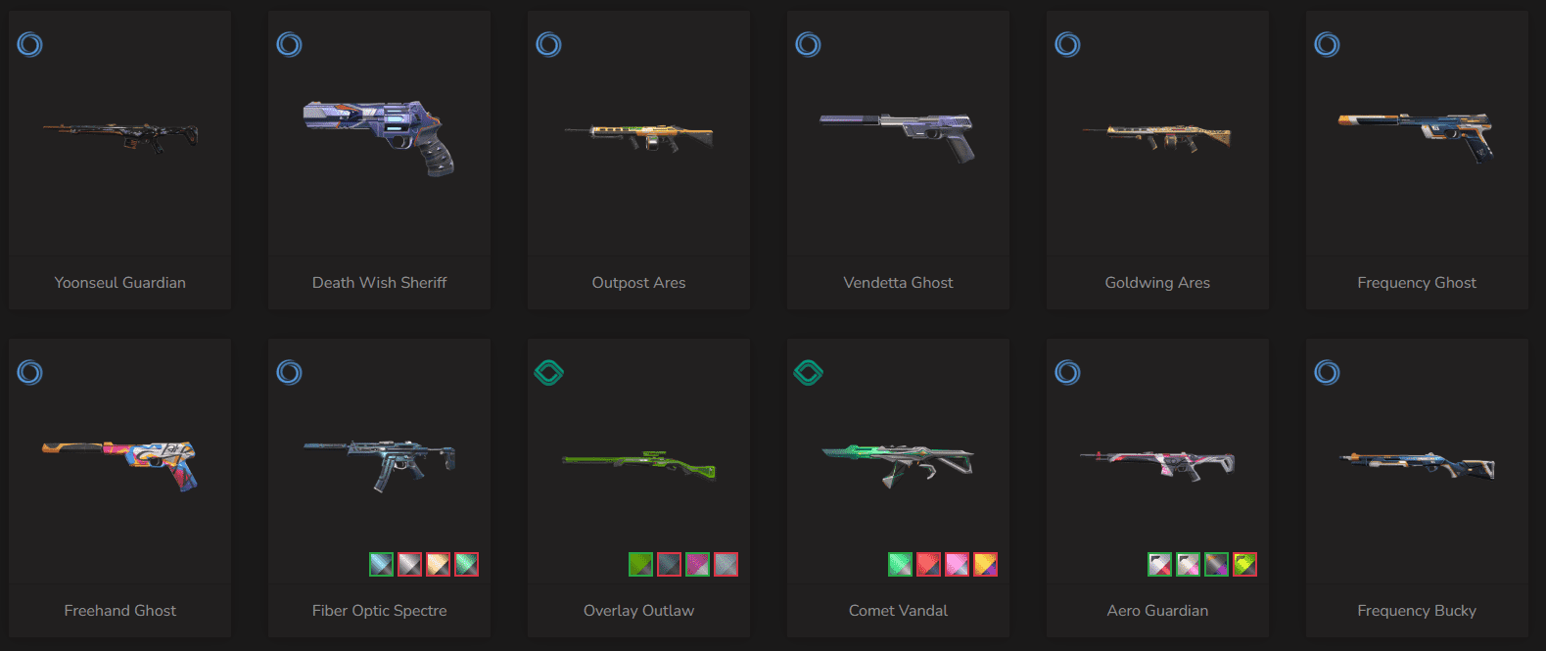Click the blue tier icon on Death Wish Sheriff card

[x=290, y=44]
